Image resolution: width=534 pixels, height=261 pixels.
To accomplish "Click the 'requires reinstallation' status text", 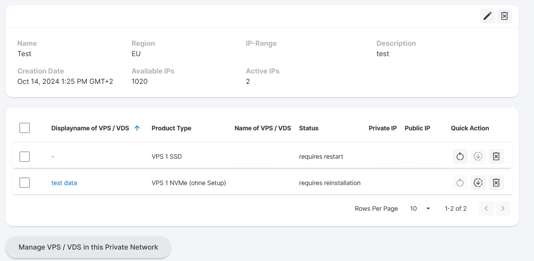I will click(x=330, y=183).
